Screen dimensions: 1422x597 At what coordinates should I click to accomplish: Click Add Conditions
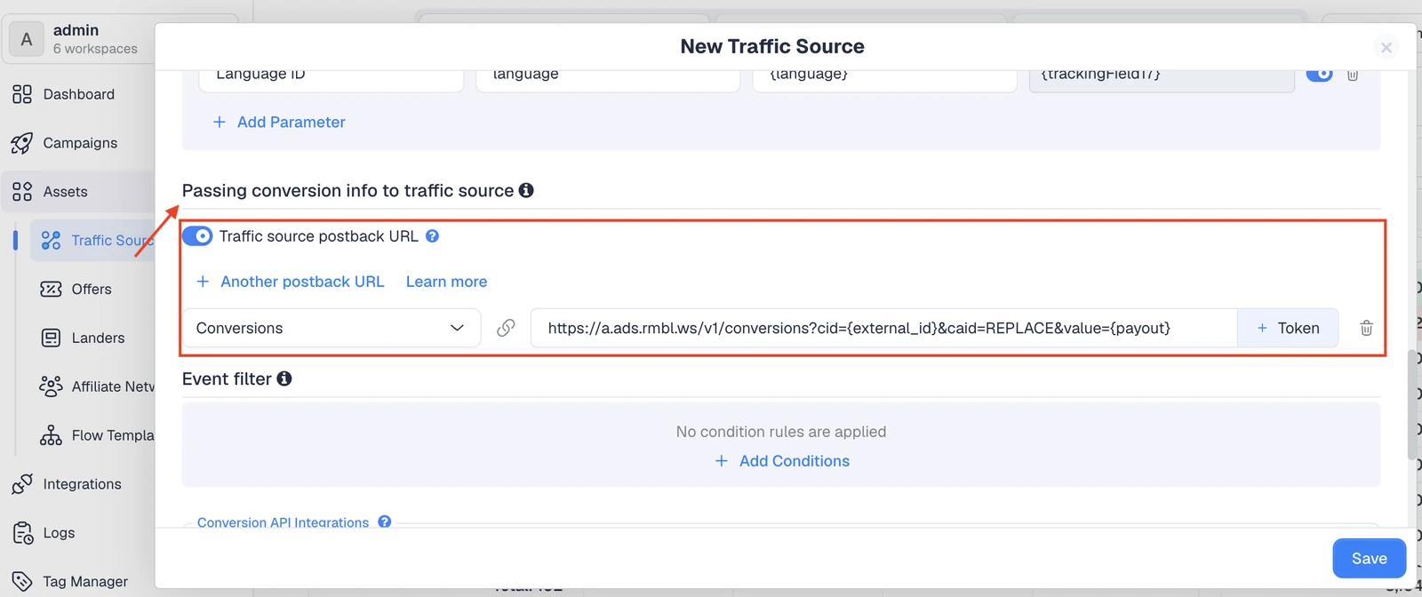794,461
